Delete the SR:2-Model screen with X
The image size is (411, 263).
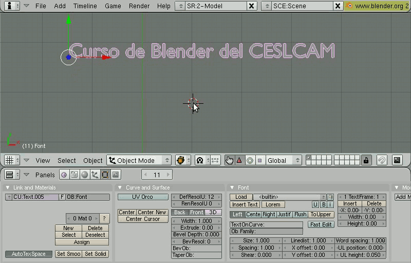coord(251,6)
